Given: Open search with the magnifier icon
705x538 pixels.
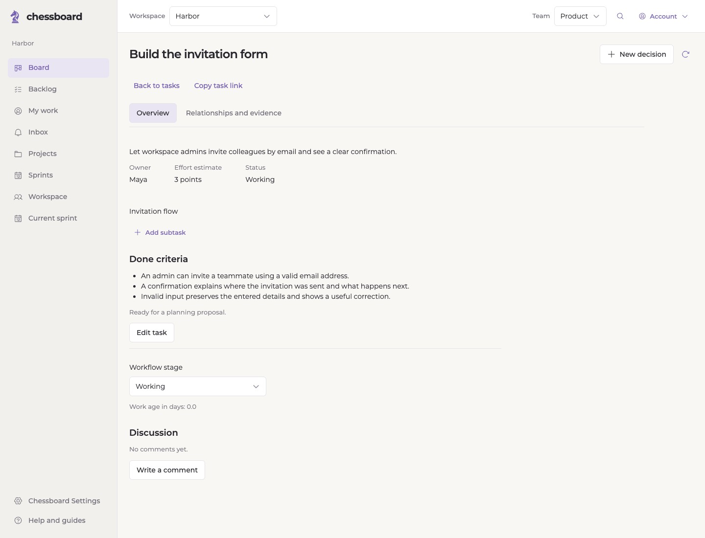Looking at the screenshot, I should pos(620,16).
